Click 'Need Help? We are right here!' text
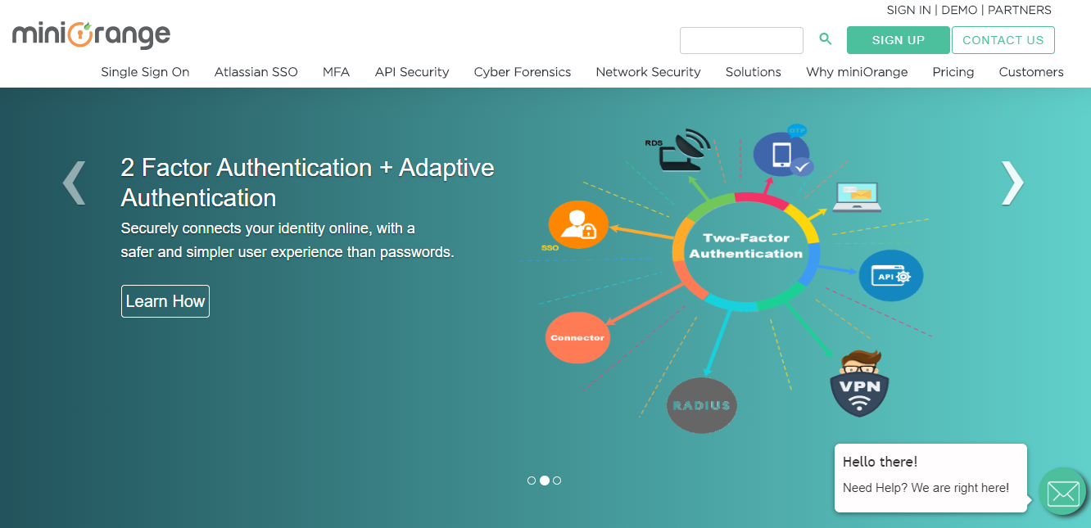The height and width of the screenshot is (528, 1091). [926, 488]
